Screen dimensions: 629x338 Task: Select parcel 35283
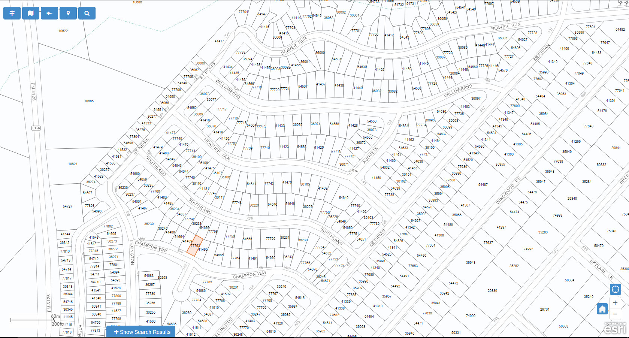pos(543,232)
